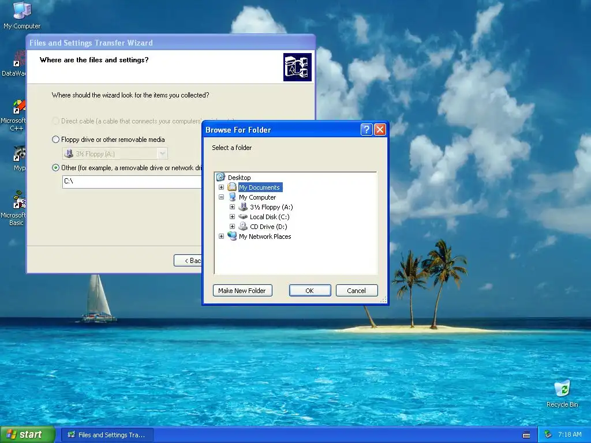Click Make New Folder button
This screenshot has height=443, width=591.
pos(242,291)
